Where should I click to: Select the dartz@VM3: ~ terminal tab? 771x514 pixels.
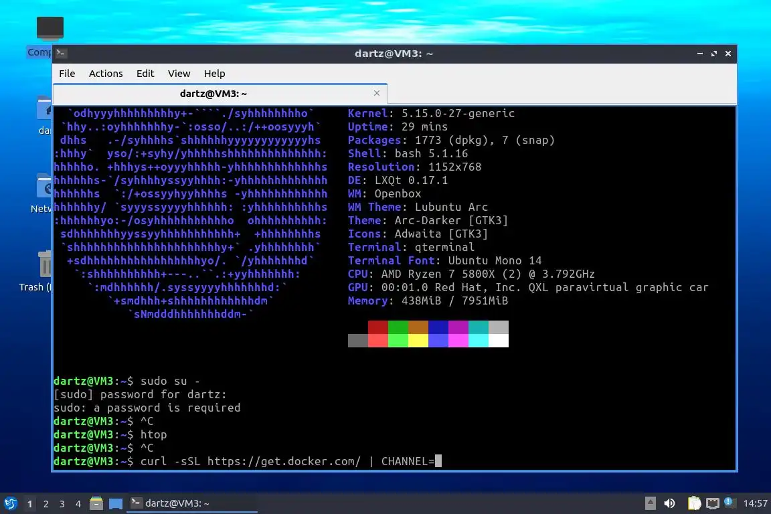tap(220, 94)
